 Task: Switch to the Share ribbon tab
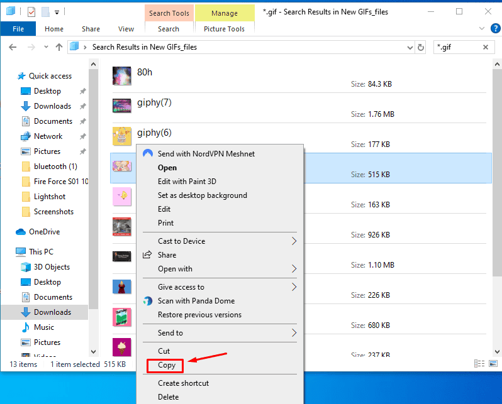tap(91, 29)
